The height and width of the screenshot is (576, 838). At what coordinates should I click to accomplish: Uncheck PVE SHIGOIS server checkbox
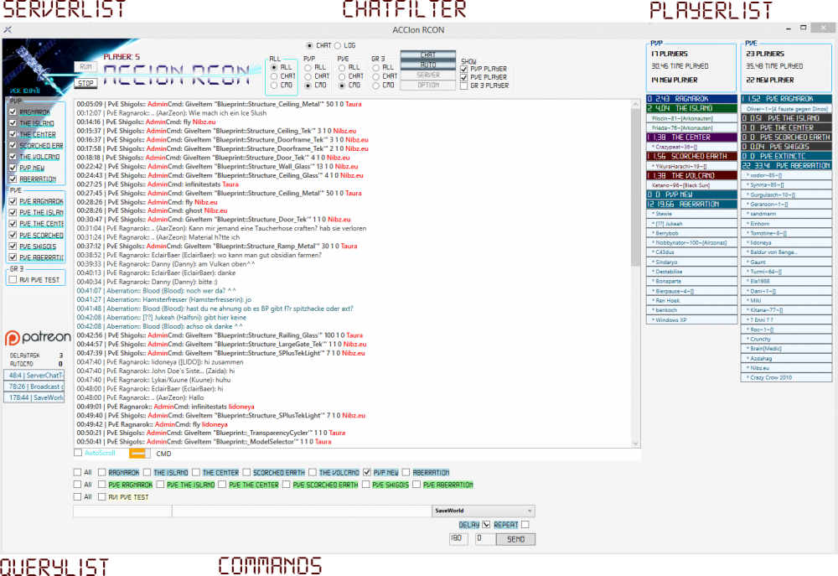click(x=13, y=246)
